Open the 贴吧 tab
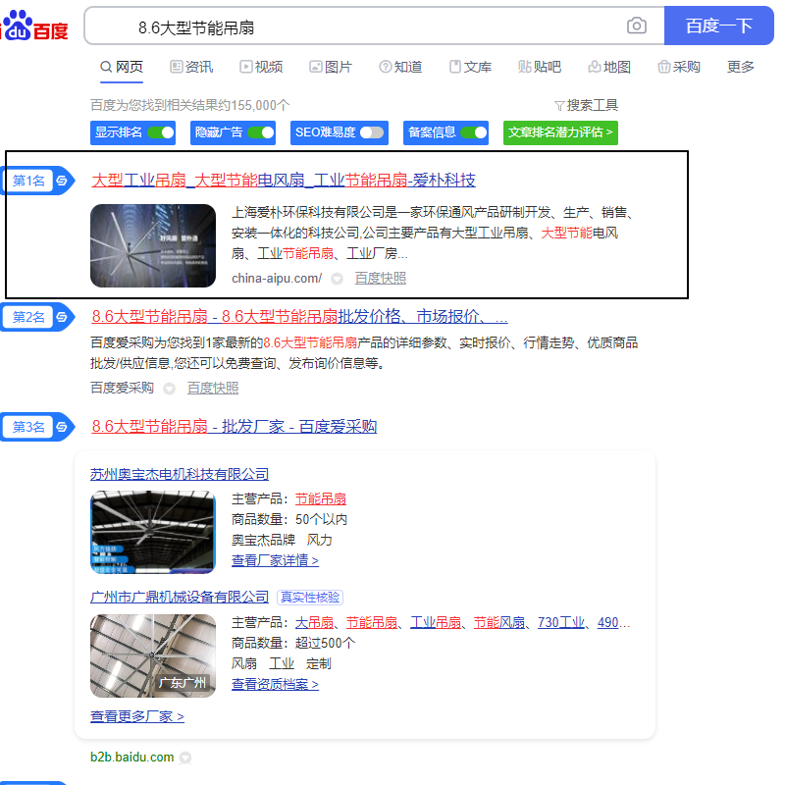This screenshot has height=785, width=785. pos(540,67)
